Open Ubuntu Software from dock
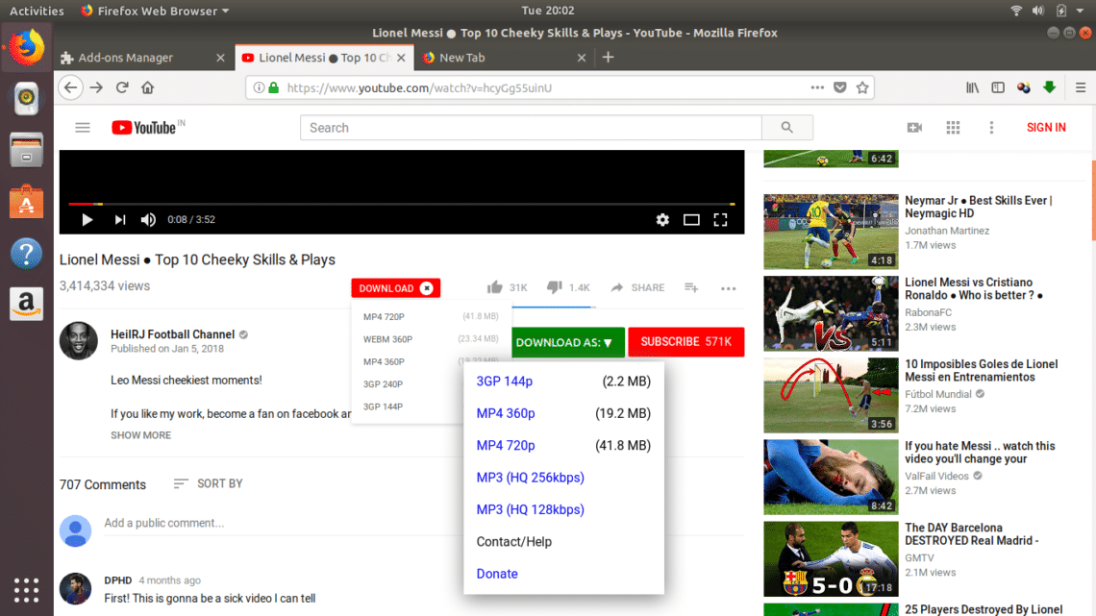This screenshot has width=1096, height=616. 27,202
